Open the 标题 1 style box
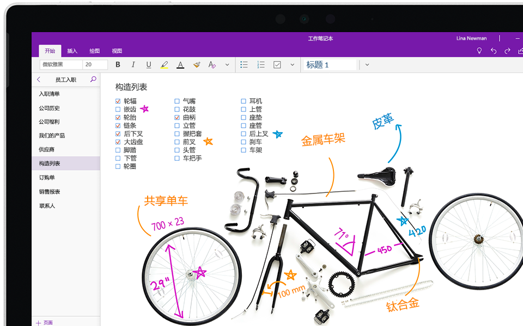The image size is (523, 326). pyautogui.click(x=329, y=65)
